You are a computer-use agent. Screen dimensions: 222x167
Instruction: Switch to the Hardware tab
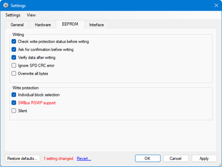click(43, 25)
